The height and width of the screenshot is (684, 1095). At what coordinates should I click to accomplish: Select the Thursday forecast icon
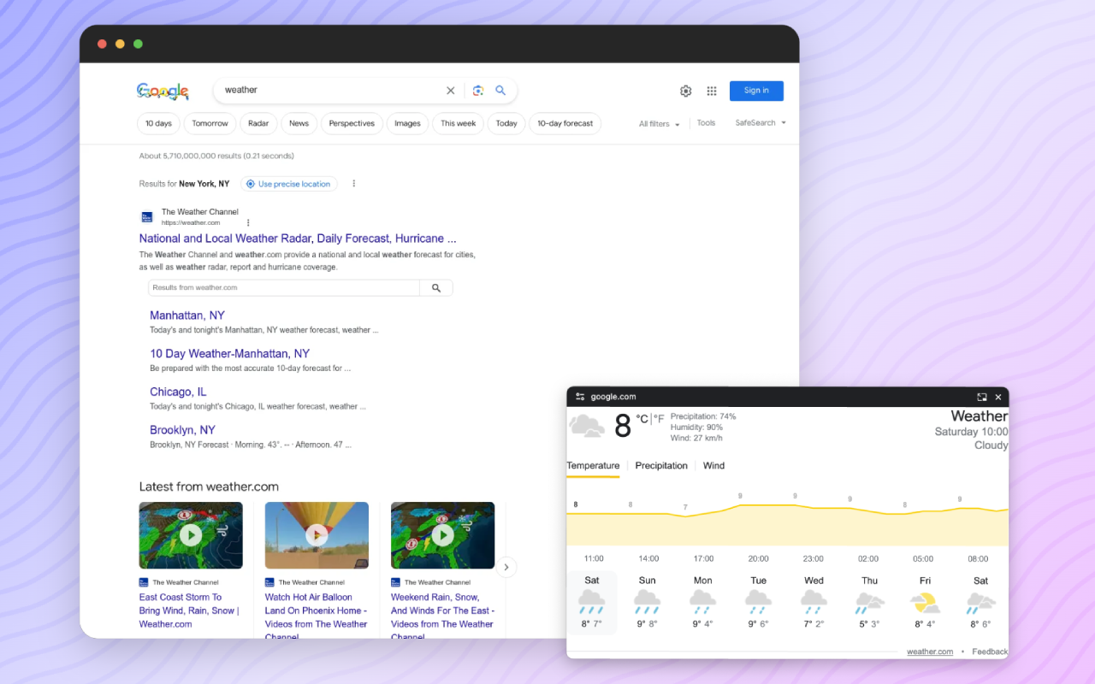point(869,602)
